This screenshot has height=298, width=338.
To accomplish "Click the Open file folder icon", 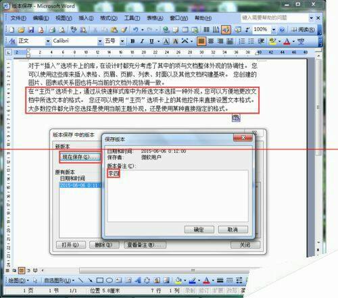I will coord(21,30).
